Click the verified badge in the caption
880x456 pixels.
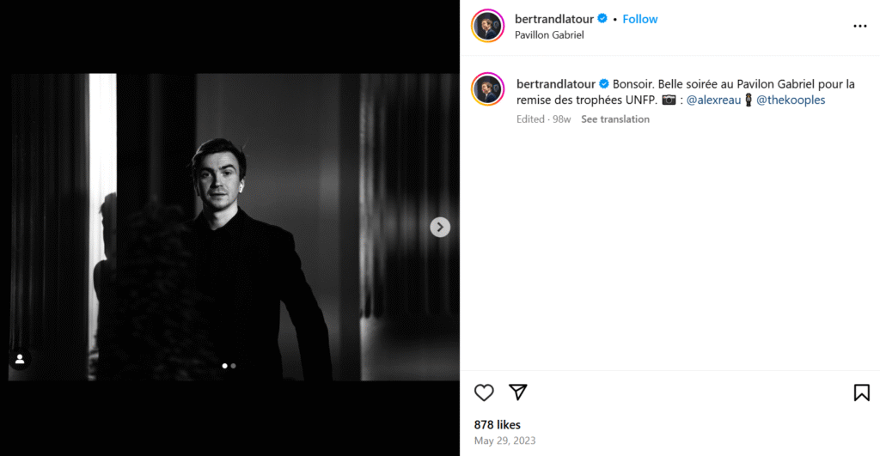pyautogui.click(x=604, y=84)
